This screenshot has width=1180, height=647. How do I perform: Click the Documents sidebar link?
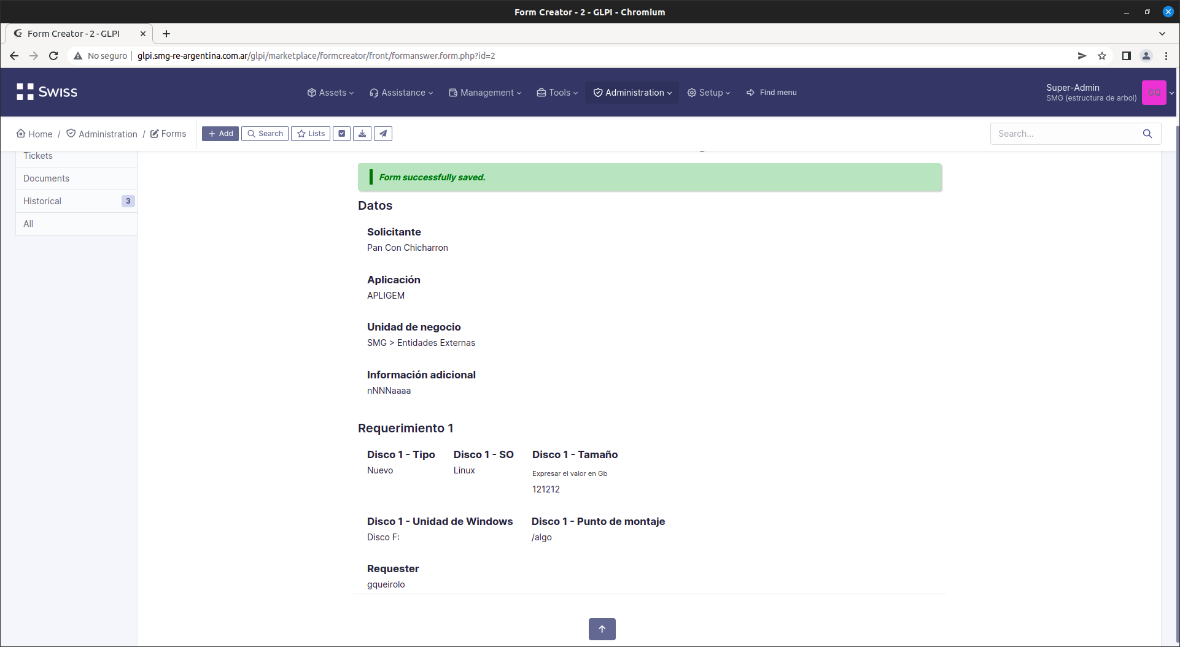(46, 178)
